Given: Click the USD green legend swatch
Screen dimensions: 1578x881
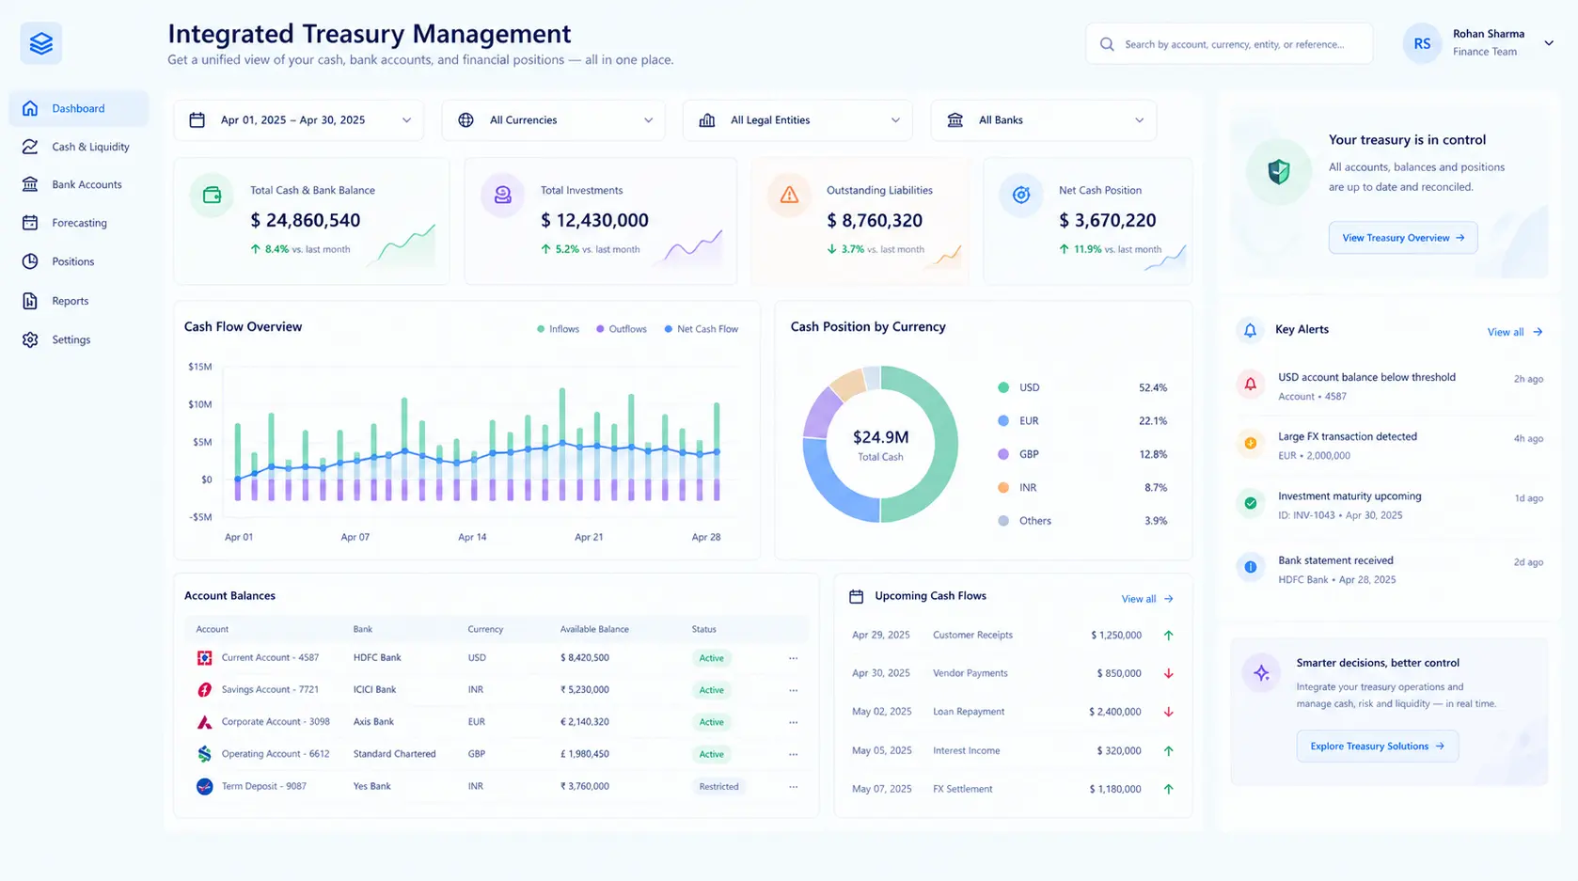Looking at the screenshot, I should (x=1003, y=387).
